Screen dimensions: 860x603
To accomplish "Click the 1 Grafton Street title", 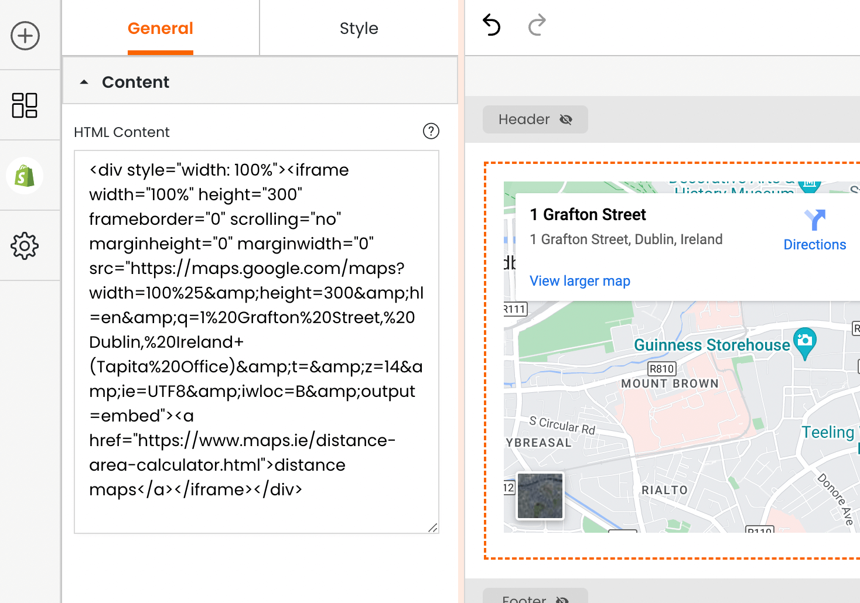I will [x=588, y=215].
